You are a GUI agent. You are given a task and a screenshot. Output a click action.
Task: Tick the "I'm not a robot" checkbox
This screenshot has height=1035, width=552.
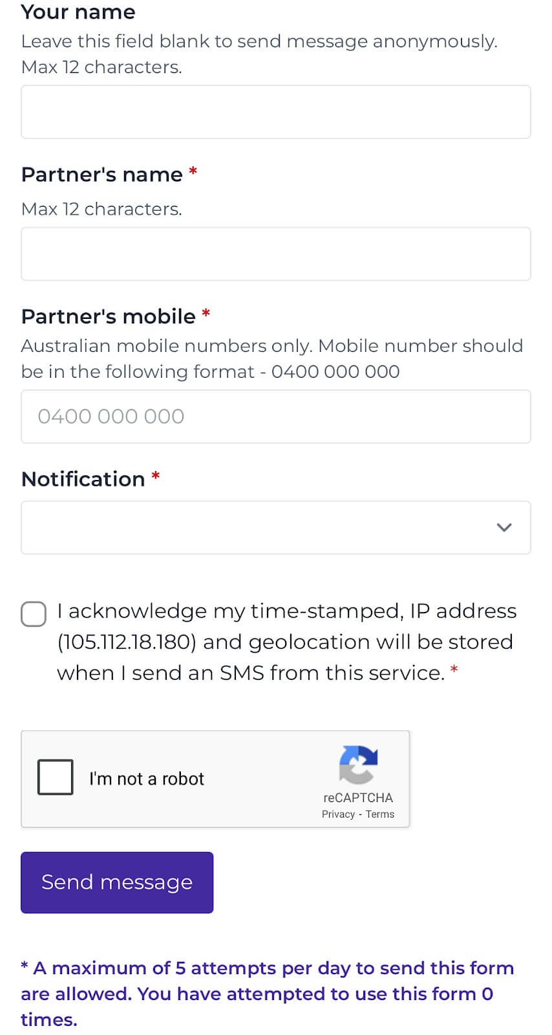(55, 777)
